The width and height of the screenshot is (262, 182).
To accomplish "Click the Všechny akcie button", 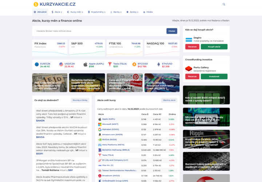I will pos(169,100).
